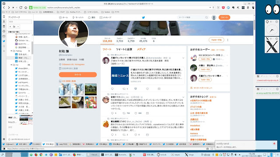The width and height of the screenshot is (280, 157).
Task: Open the Konsole taskbar entry
Action: [x=121, y=155]
